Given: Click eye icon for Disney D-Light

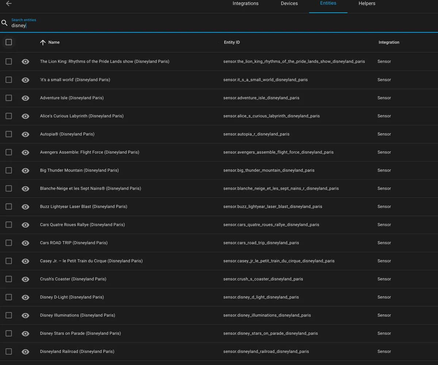Looking at the screenshot, I should pyautogui.click(x=25, y=297).
